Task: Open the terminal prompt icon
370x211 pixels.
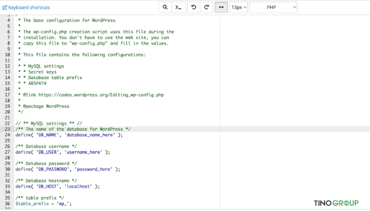Action: click(x=178, y=7)
